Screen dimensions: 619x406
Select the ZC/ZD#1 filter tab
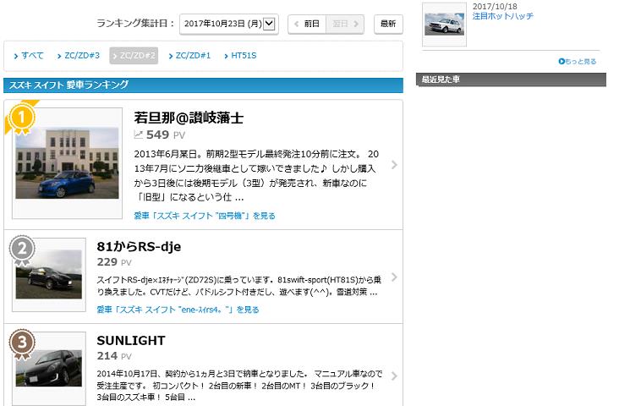pyautogui.click(x=189, y=56)
